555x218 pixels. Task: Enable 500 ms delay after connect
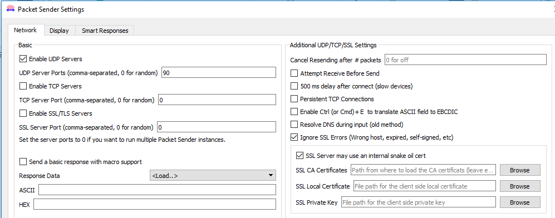pos(294,86)
